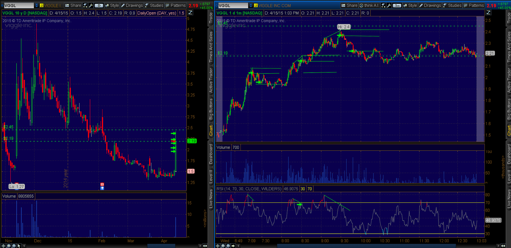Click zoom in icon below right chart

pos(223,246)
